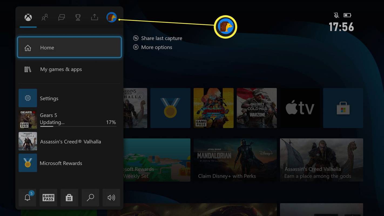The width and height of the screenshot is (384, 216).
Task: Open the Search magnifier icon
Action: point(90,198)
